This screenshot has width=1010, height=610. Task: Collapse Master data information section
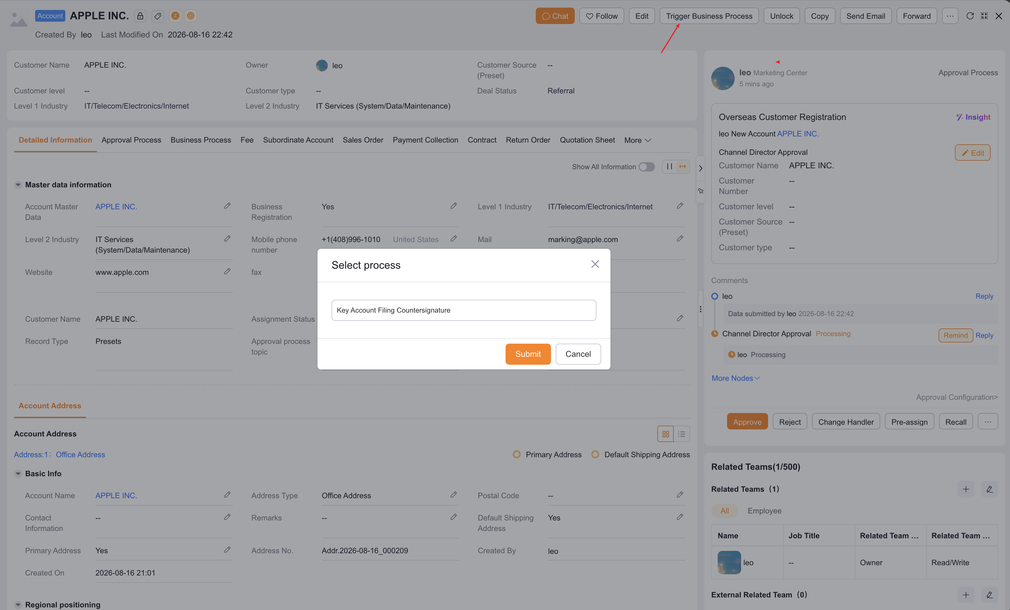click(x=18, y=185)
